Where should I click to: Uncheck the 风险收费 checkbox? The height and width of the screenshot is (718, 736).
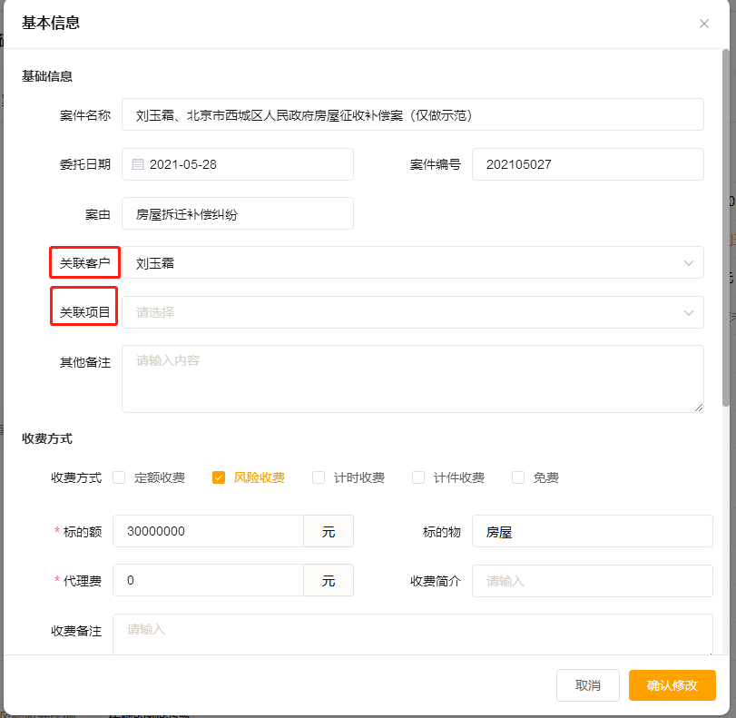(x=219, y=477)
